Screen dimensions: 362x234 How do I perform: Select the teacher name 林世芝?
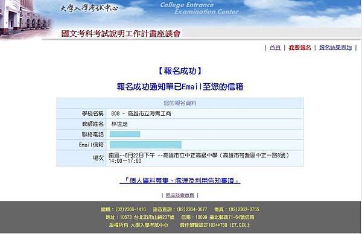pos(119,124)
